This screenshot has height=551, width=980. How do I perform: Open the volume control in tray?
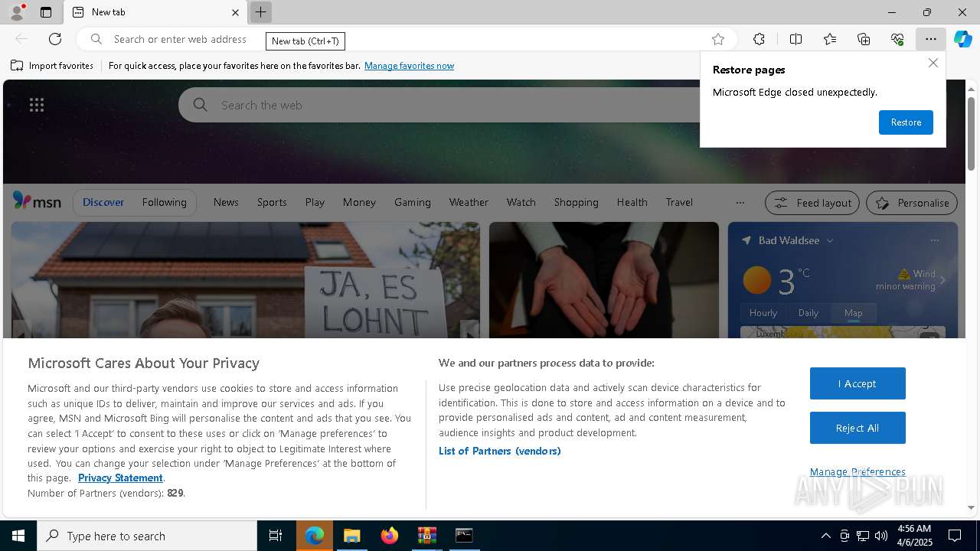tap(881, 536)
